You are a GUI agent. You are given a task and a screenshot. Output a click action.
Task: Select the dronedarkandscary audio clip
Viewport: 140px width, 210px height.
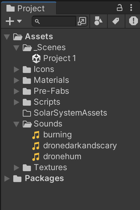74,146
